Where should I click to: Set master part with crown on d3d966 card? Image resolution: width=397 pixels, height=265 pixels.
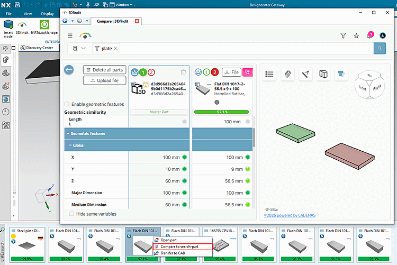click(x=134, y=72)
